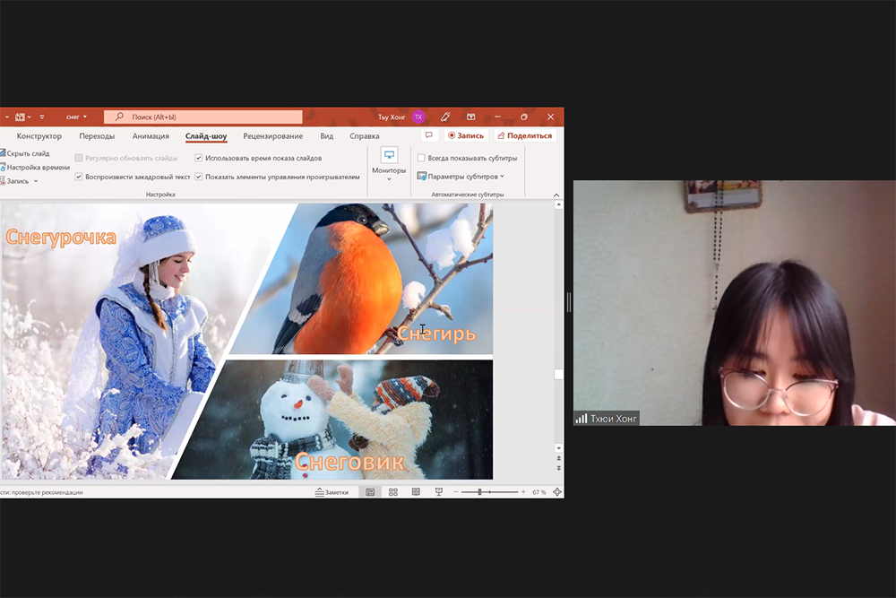This screenshot has height=598, width=896.
Task: Click Настройка времени rehearse timings
Action: (35, 167)
